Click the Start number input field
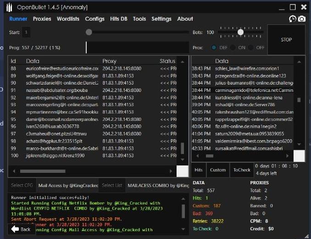Viewport: 311px width, 239px height. coord(26,32)
